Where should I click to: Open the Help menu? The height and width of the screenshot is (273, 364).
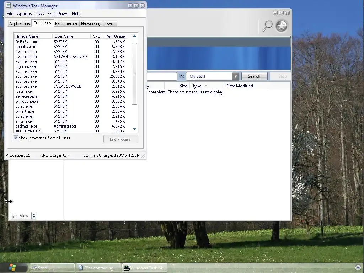(x=76, y=14)
